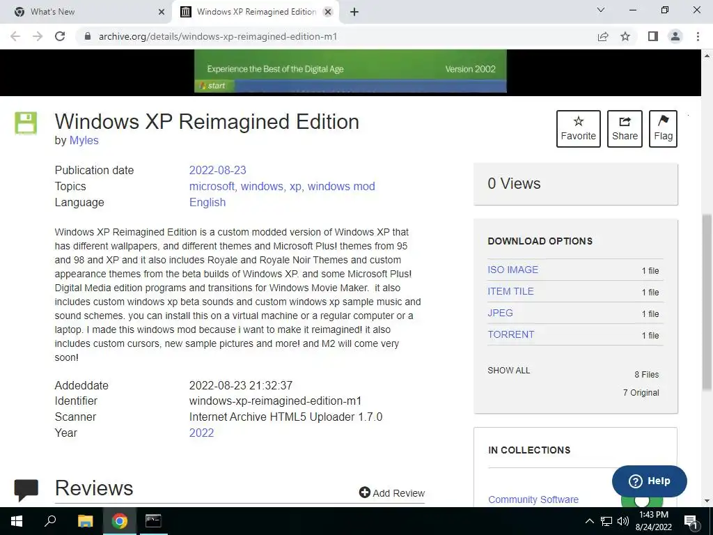
Task: Add item to Favorites
Action: (579, 129)
